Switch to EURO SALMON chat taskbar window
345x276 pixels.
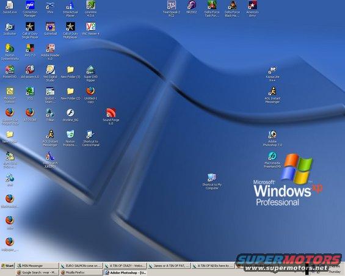(x=81, y=266)
